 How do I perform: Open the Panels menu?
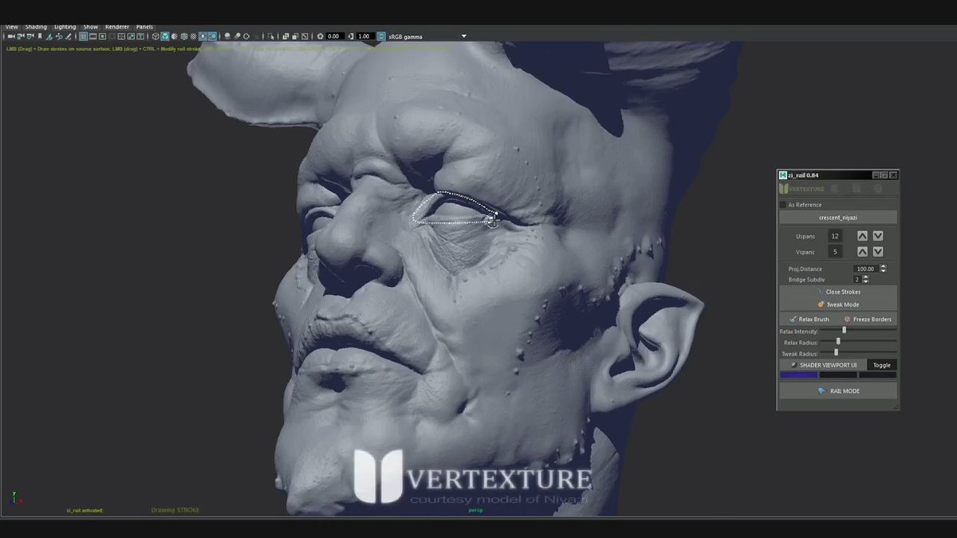click(x=144, y=26)
